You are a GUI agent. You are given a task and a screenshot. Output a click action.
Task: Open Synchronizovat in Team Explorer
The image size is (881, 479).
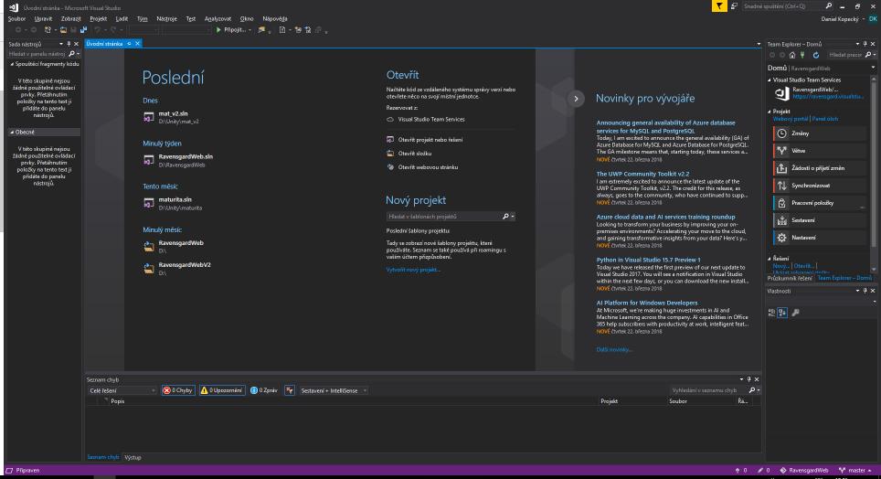point(819,186)
